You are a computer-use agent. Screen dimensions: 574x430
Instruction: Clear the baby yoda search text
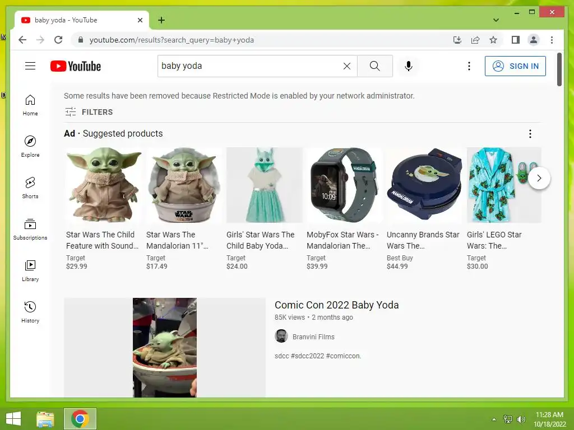pyautogui.click(x=346, y=66)
